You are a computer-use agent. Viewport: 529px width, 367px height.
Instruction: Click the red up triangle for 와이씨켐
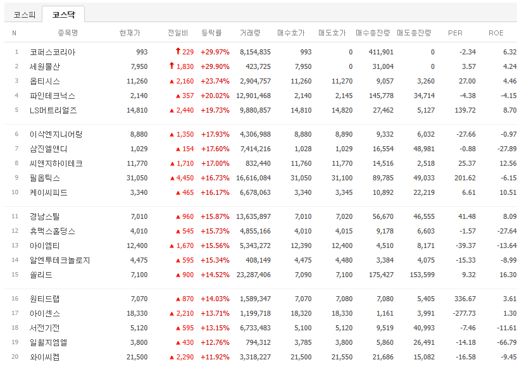point(171,358)
